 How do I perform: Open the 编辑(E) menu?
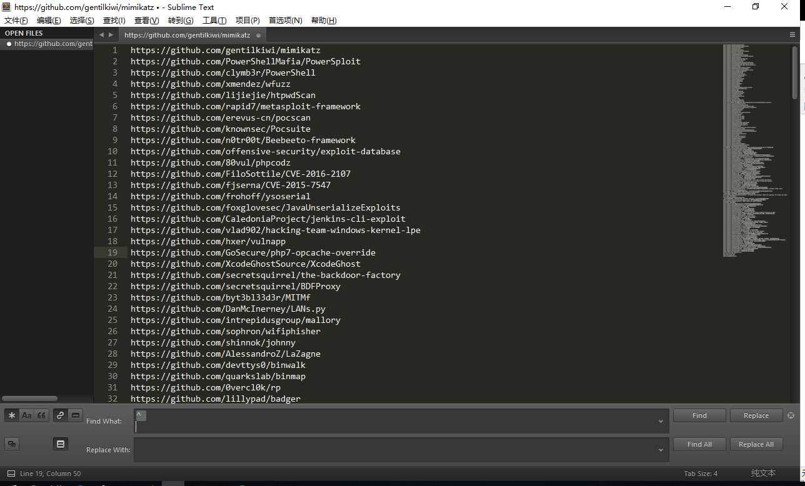coord(49,21)
